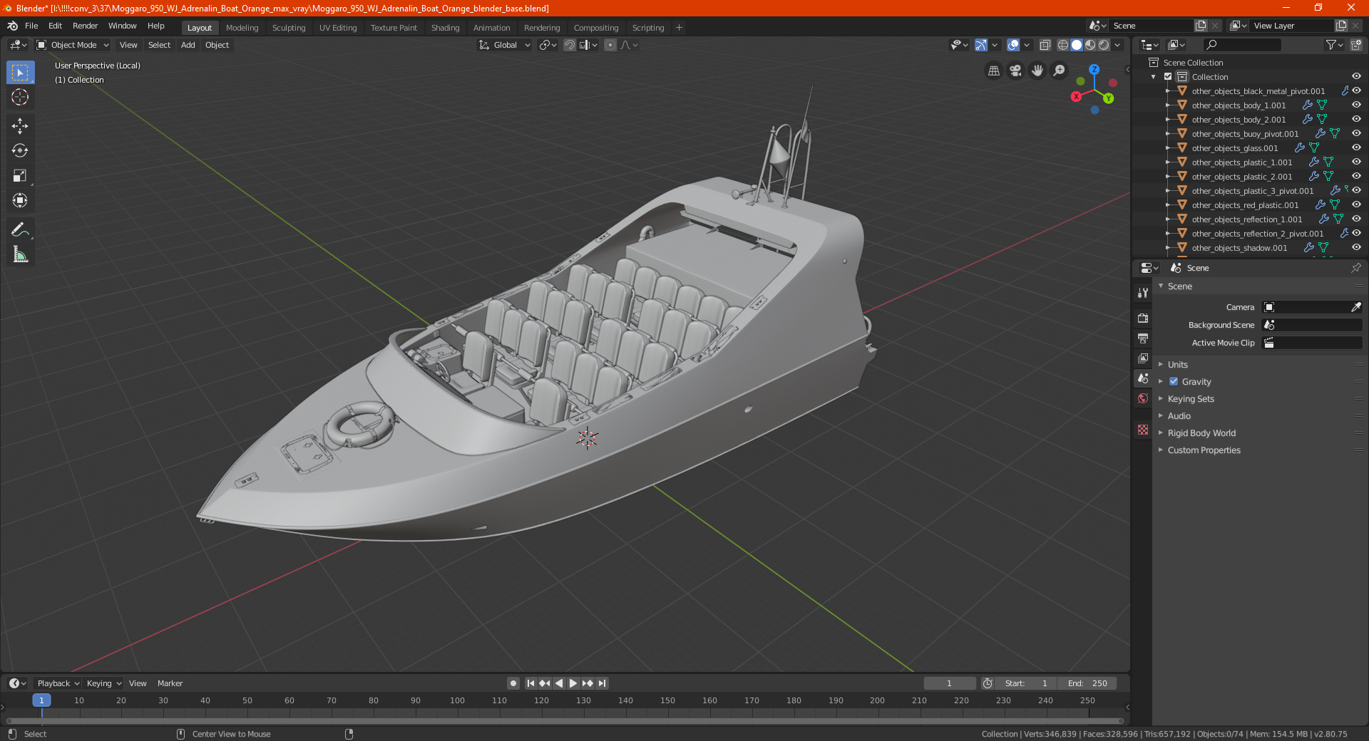Click the End frame field
This screenshot has height=741, width=1369.
pyautogui.click(x=1087, y=683)
